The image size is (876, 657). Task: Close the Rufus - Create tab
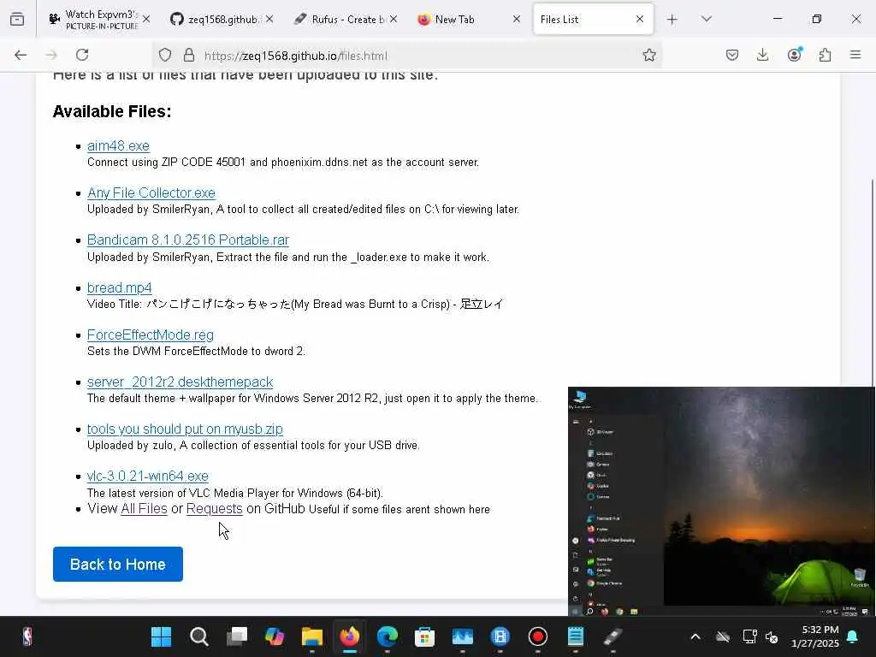coord(394,19)
